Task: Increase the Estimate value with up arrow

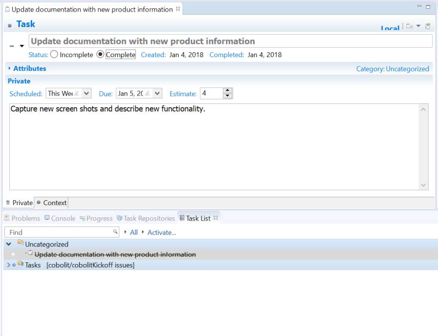Action: pyautogui.click(x=228, y=91)
